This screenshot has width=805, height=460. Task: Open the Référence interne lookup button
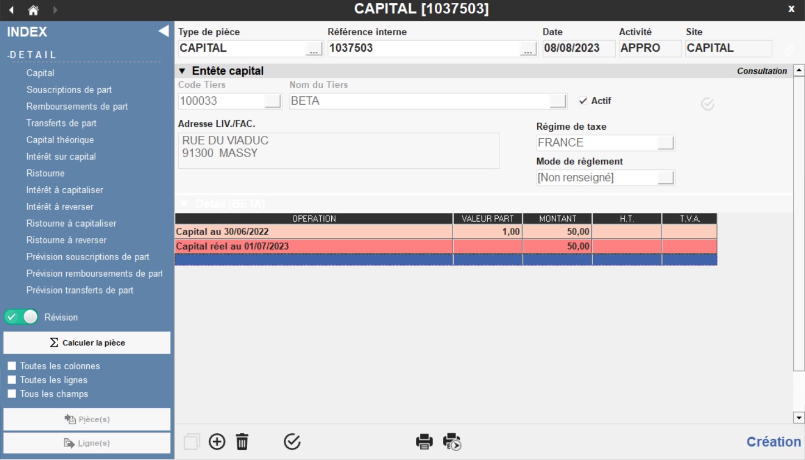(527, 49)
